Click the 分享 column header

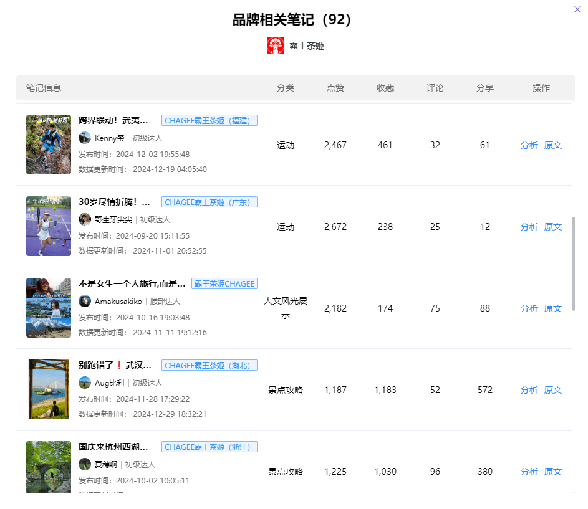point(485,88)
